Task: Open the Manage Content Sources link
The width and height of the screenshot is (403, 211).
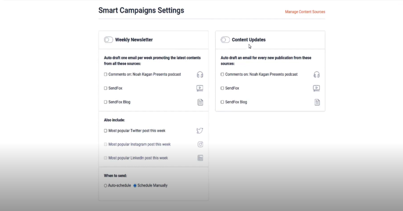Action: 305,12
